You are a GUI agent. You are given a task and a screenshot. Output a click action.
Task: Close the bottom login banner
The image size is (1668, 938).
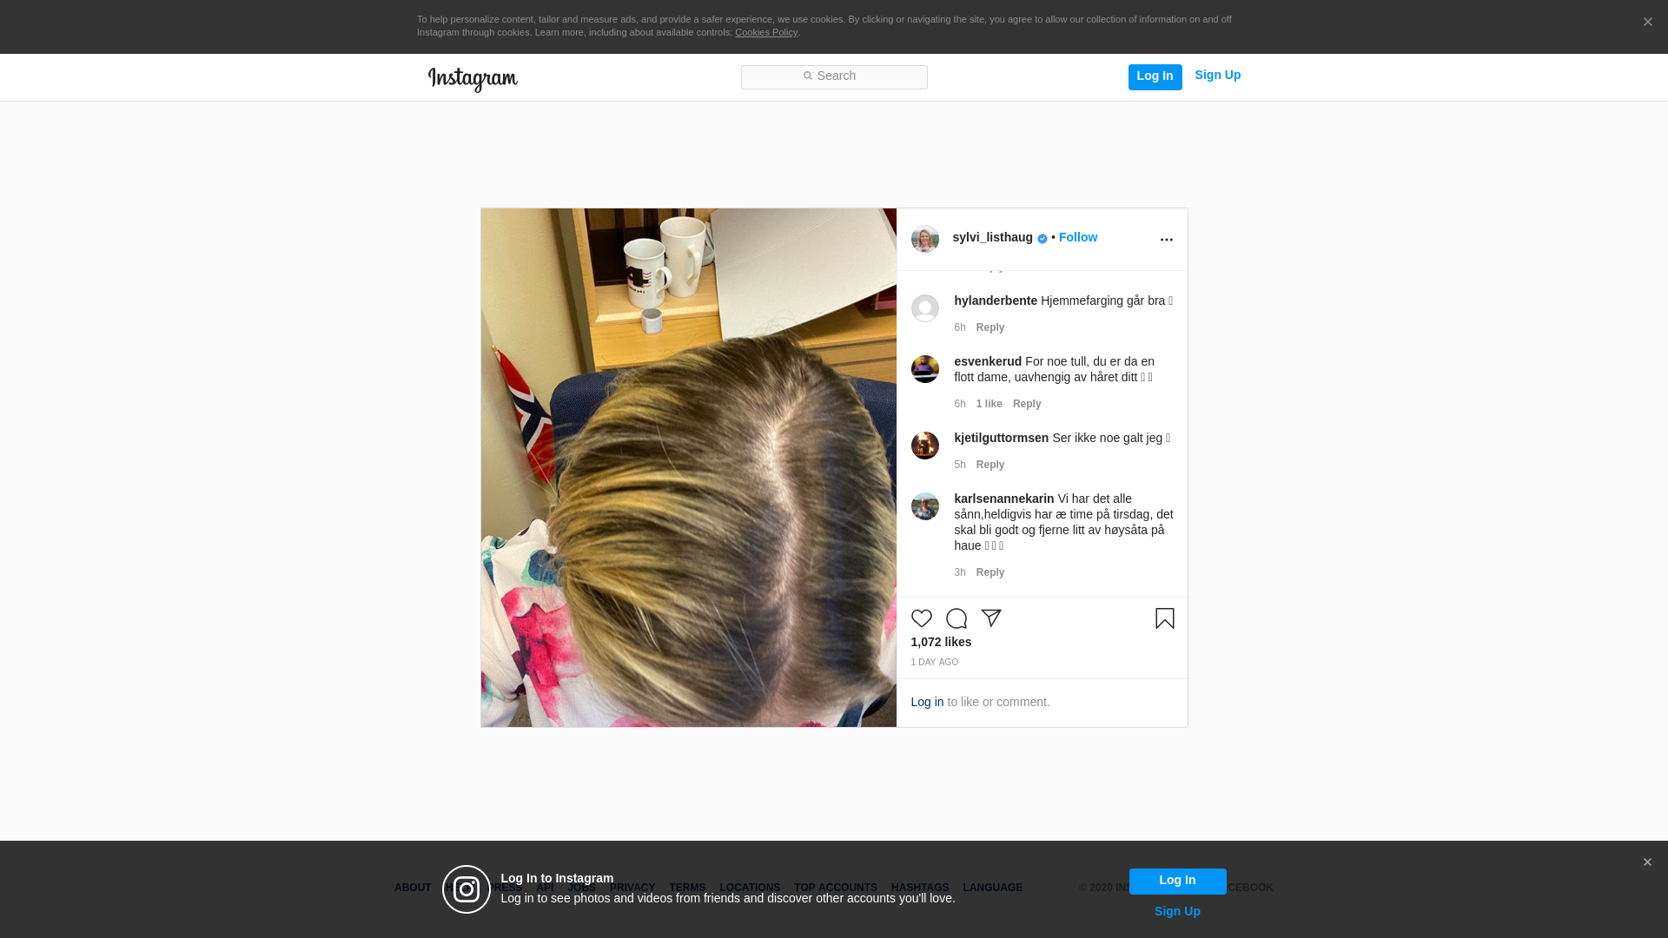(x=1647, y=862)
